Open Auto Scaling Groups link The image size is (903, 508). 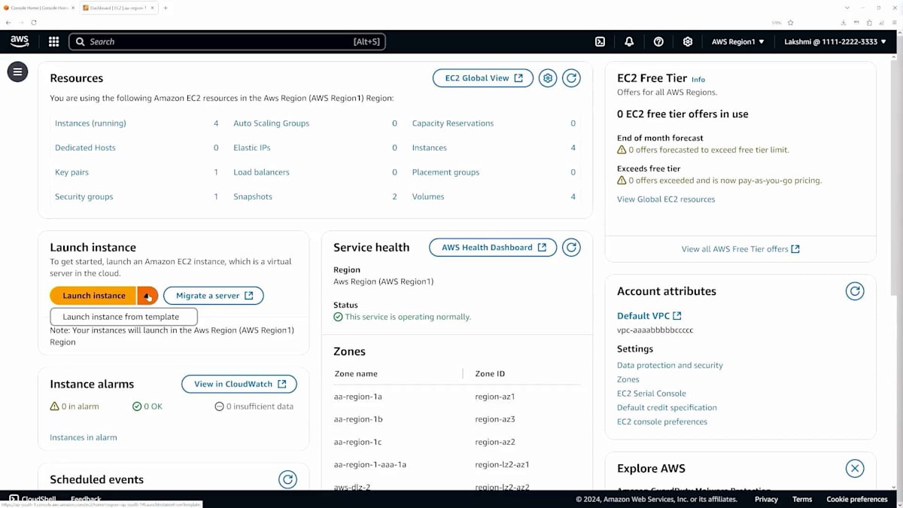271,123
